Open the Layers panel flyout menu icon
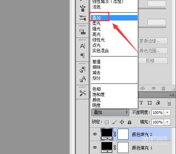 [x=172, y=95]
